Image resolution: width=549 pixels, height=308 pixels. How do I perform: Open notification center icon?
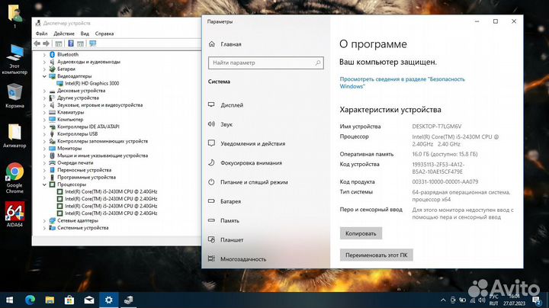[536, 300]
